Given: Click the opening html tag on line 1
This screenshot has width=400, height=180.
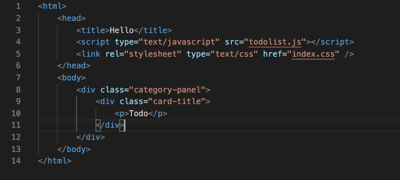Looking at the screenshot, I should [52, 6].
